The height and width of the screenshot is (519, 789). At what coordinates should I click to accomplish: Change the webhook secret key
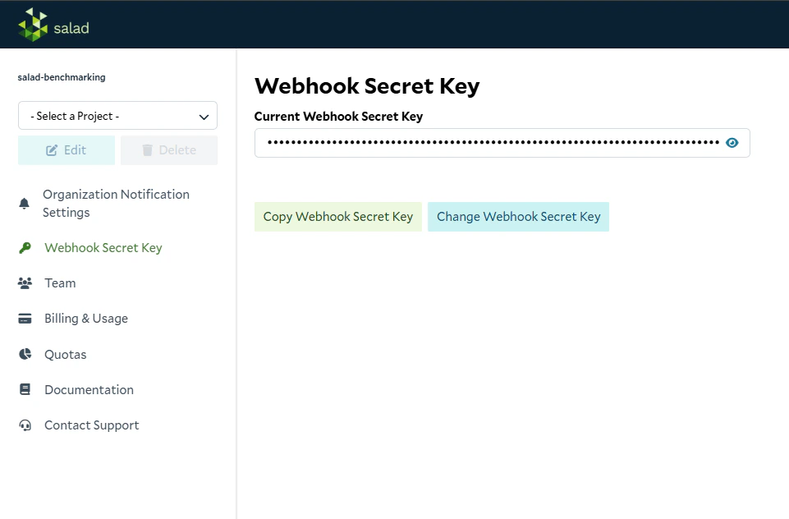coord(518,216)
